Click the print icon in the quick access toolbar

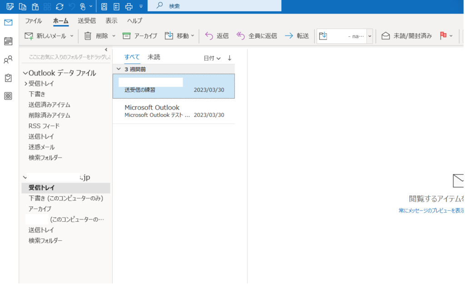point(129,6)
